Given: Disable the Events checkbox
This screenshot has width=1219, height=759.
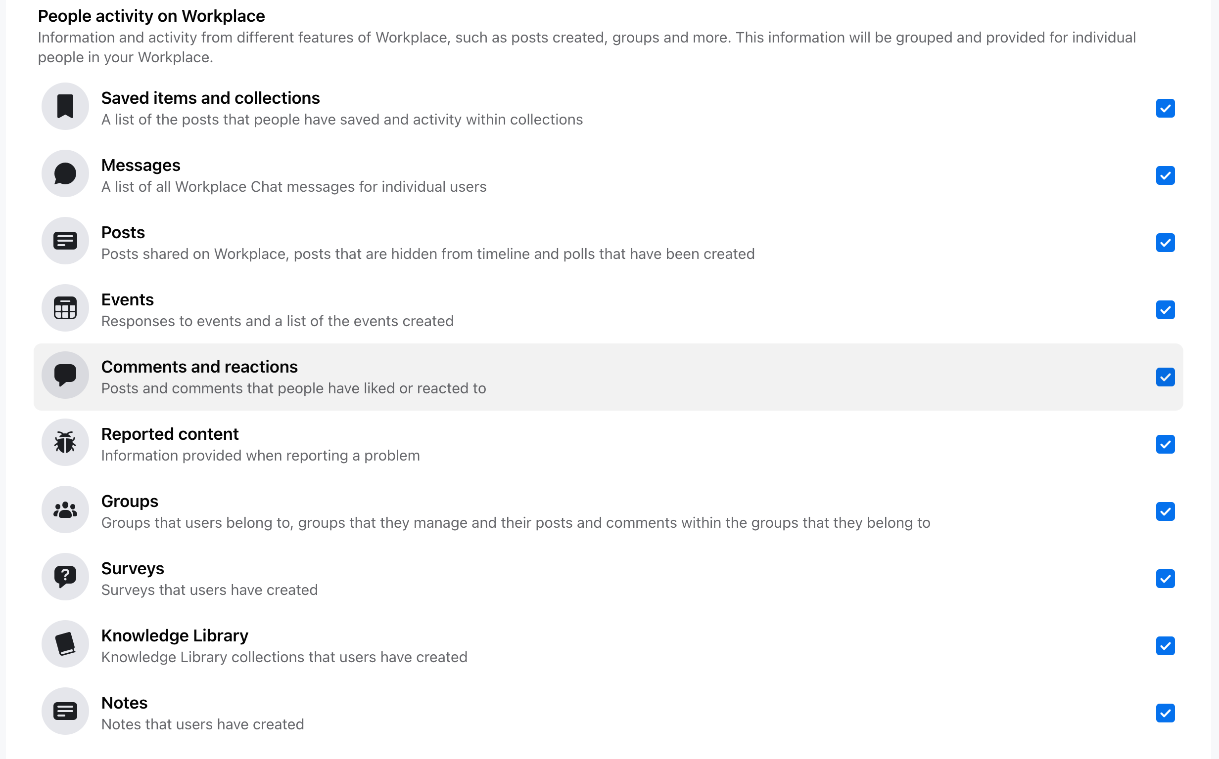Looking at the screenshot, I should click(x=1165, y=310).
